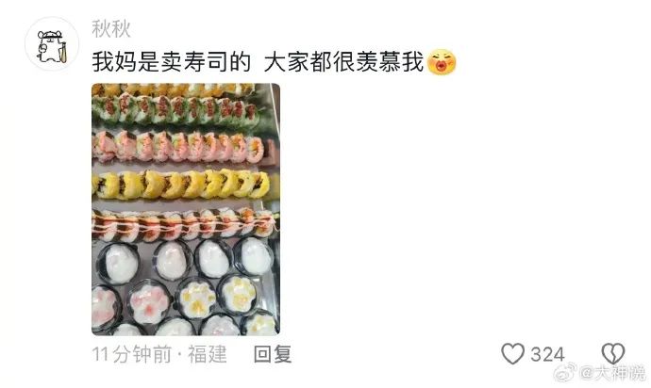
Task: Click the 11分钟前 timestamp
Action: click(x=131, y=354)
